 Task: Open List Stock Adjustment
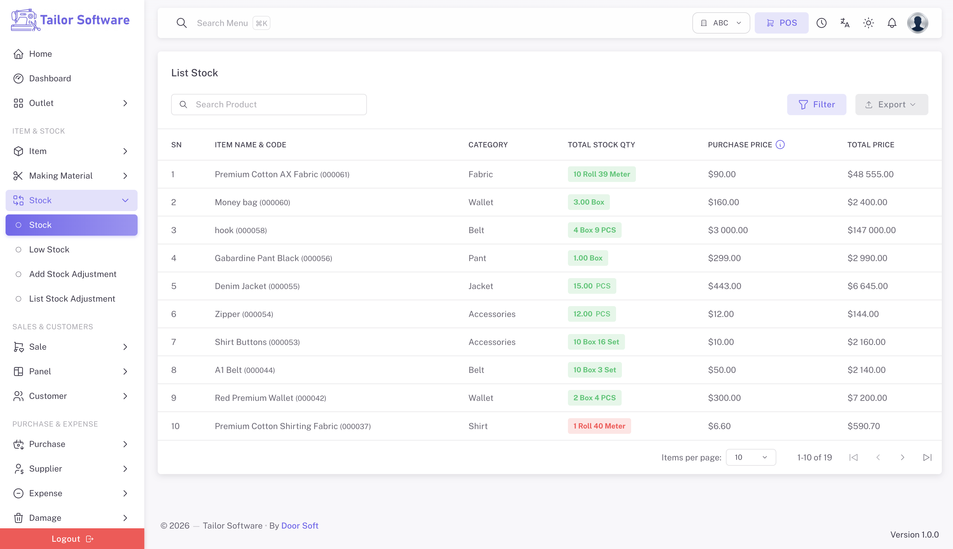tap(71, 299)
